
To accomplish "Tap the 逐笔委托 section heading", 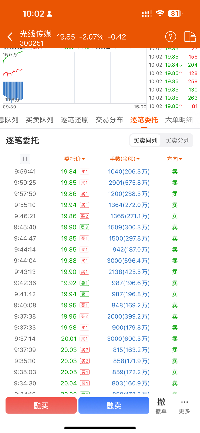I will (x=22, y=140).
